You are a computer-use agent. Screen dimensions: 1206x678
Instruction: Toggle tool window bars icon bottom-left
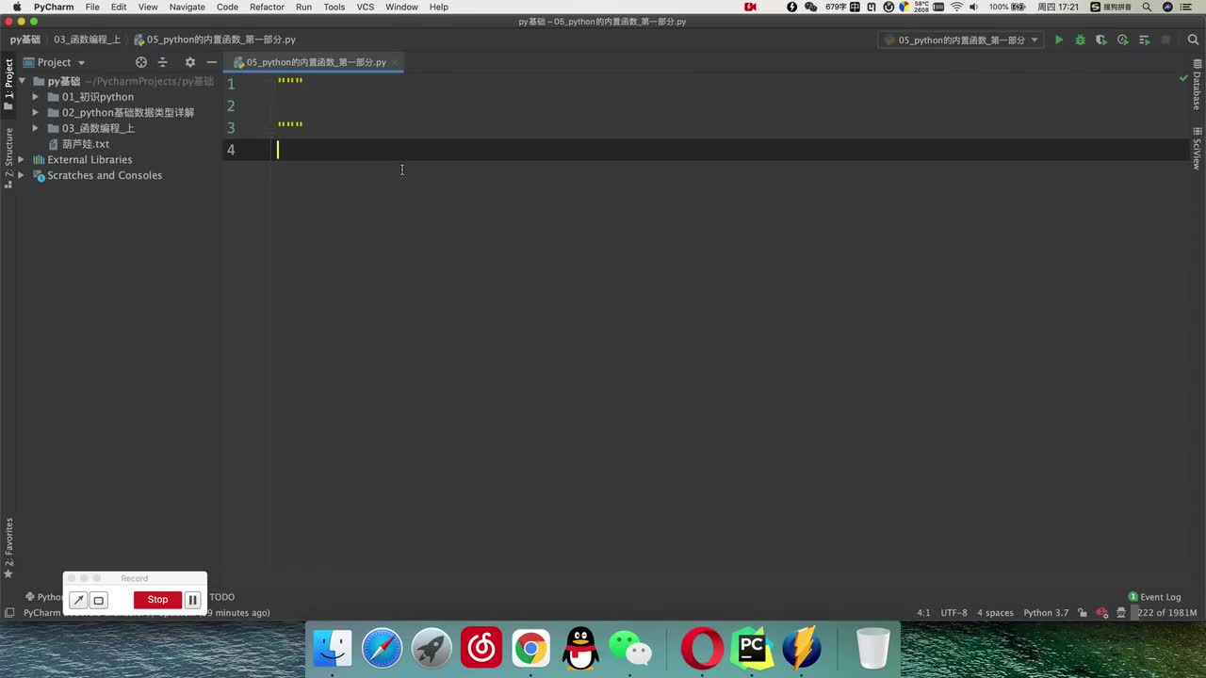[x=8, y=613]
